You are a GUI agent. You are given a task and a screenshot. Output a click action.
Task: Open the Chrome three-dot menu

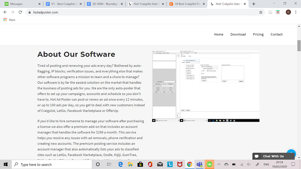click(x=296, y=12)
